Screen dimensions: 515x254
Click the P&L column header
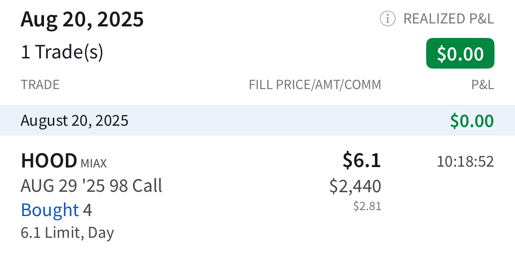483,85
